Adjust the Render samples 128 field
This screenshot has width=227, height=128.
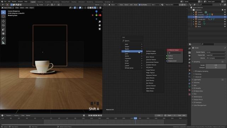coord(216,65)
